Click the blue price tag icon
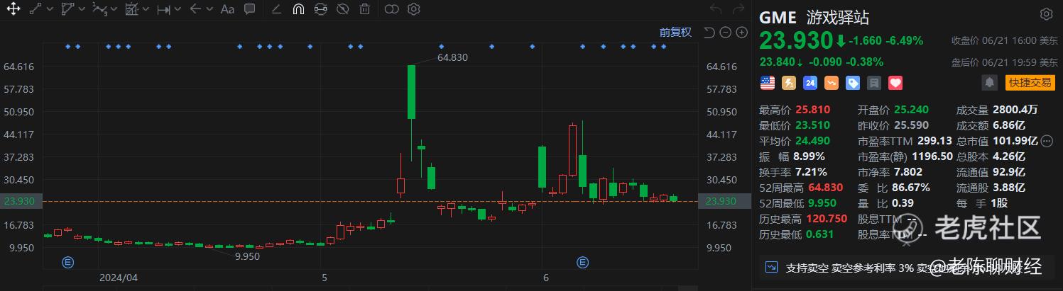This screenshot has width=1063, height=291. [x=853, y=83]
